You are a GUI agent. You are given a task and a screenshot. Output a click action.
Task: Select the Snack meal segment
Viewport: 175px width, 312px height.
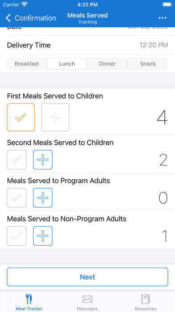(148, 64)
